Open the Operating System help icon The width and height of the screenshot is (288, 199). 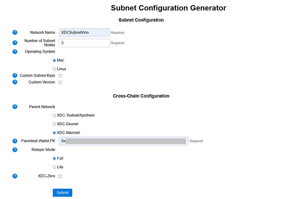point(15,51)
